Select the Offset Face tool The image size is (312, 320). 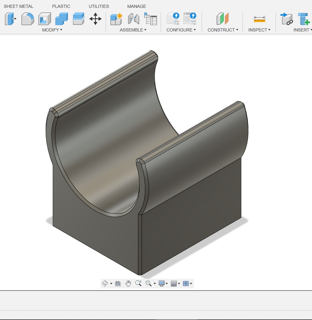(78, 19)
